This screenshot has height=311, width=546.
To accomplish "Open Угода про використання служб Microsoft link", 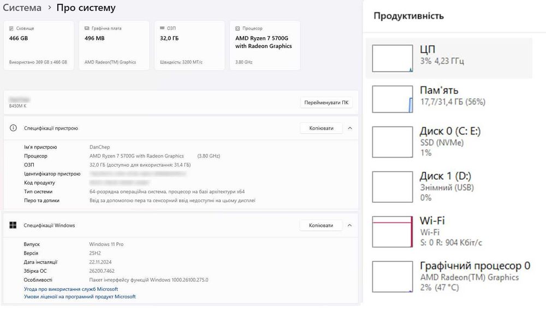I will 71,289.
